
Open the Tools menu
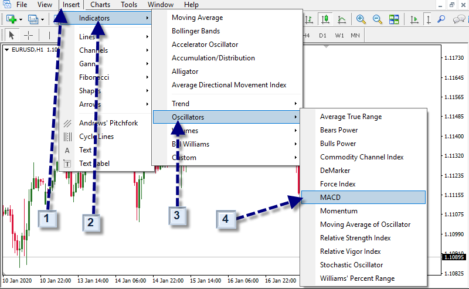[x=129, y=5]
